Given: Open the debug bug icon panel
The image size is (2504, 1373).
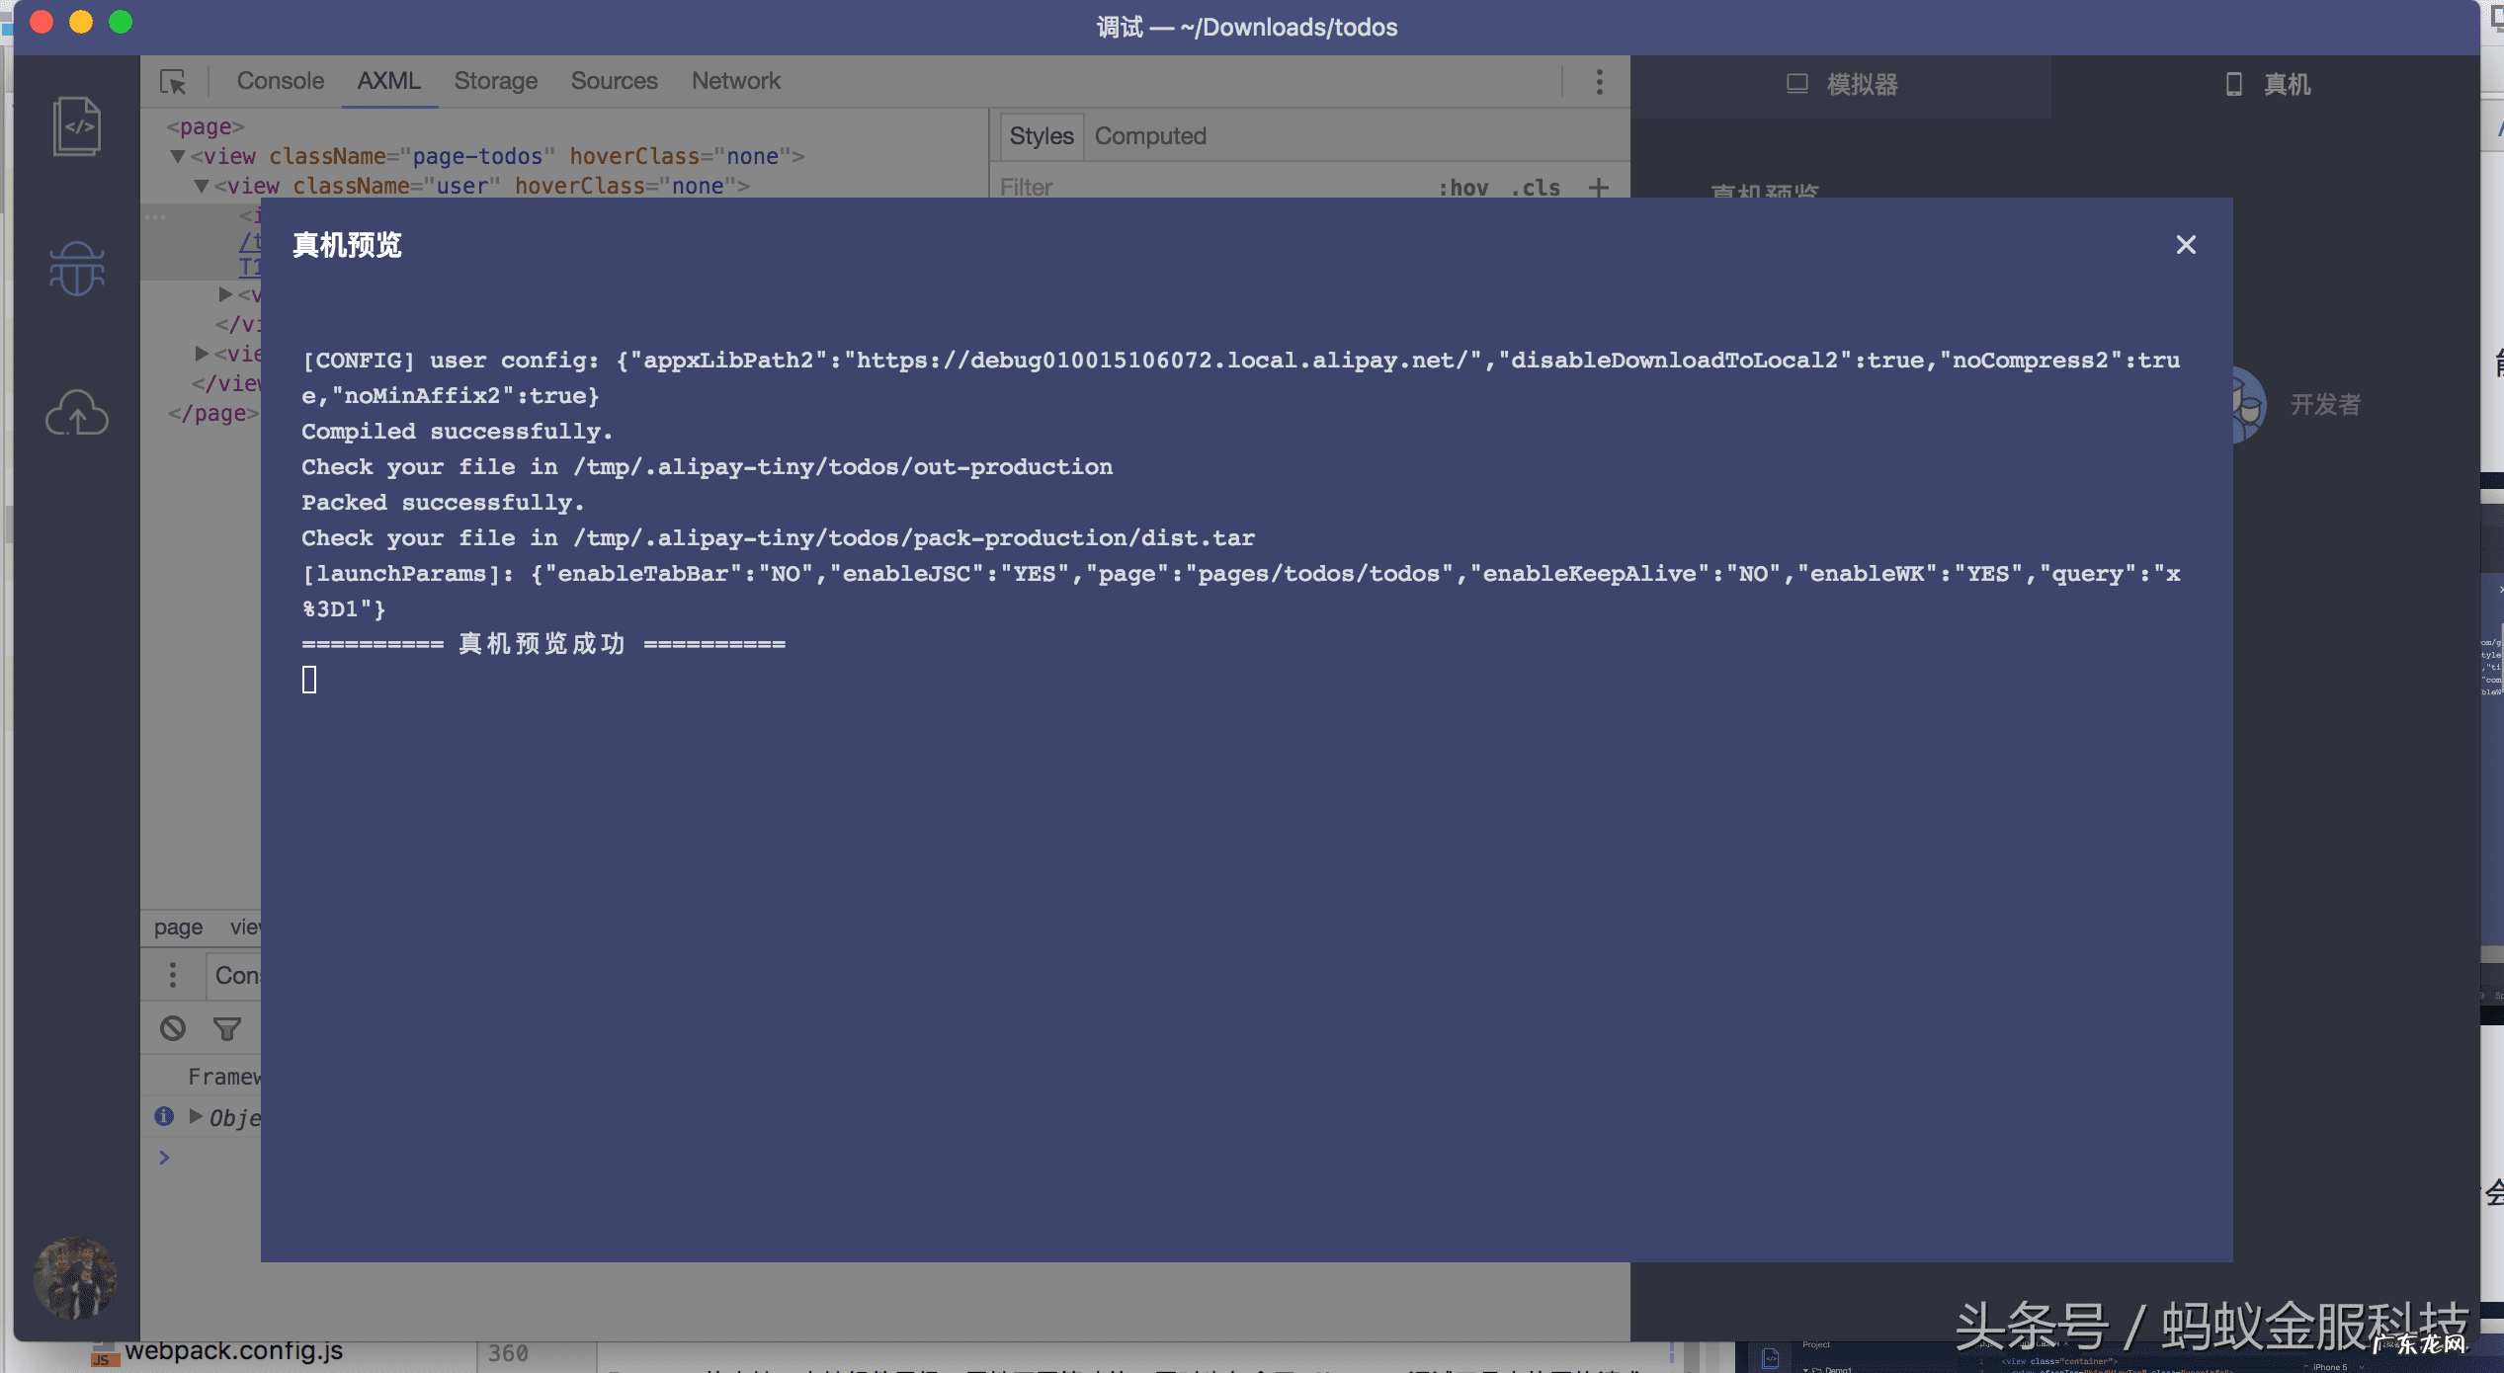Looking at the screenshot, I should coord(76,269).
